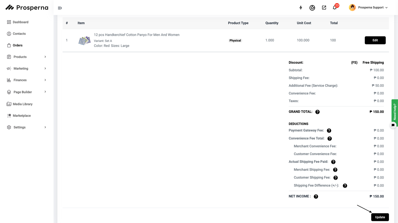Click the Quantity column header

point(272,23)
